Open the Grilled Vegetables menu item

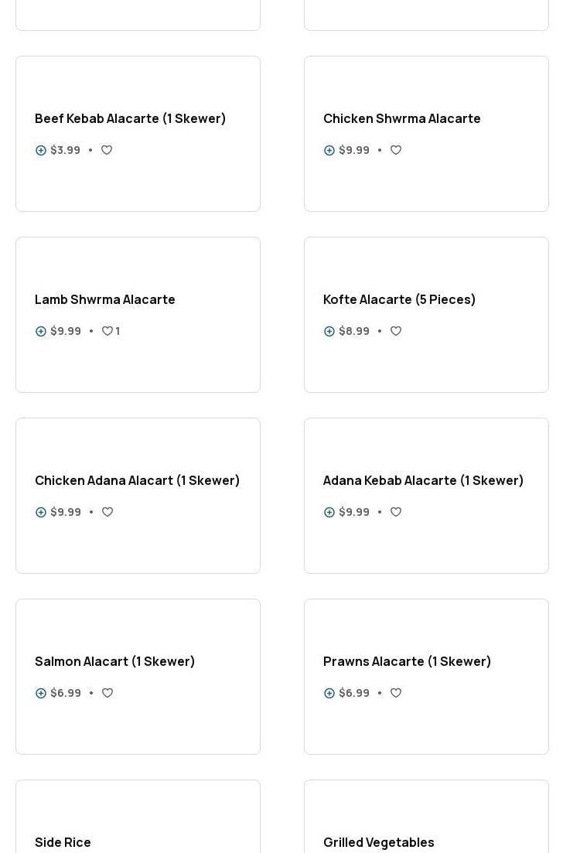pyautogui.click(x=378, y=842)
